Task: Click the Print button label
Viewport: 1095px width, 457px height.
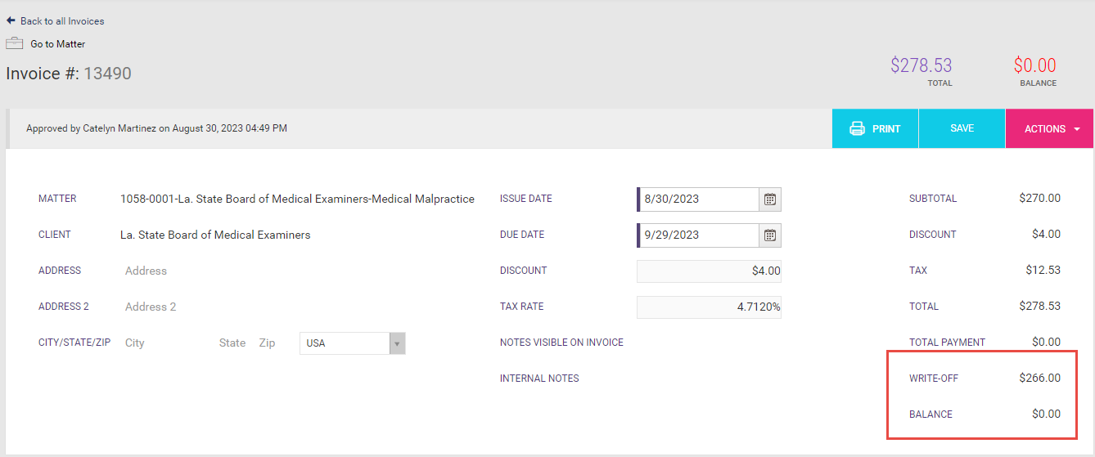Action: point(886,128)
